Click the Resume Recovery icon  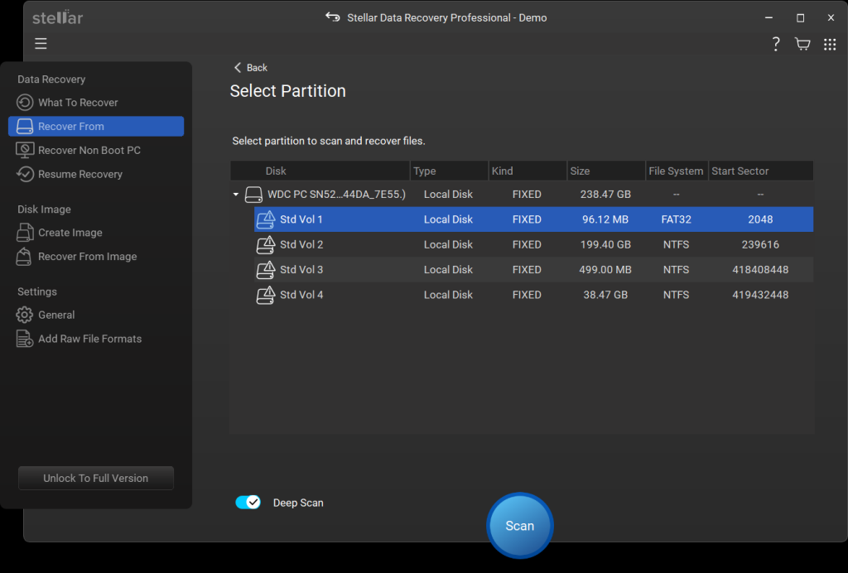(x=25, y=174)
